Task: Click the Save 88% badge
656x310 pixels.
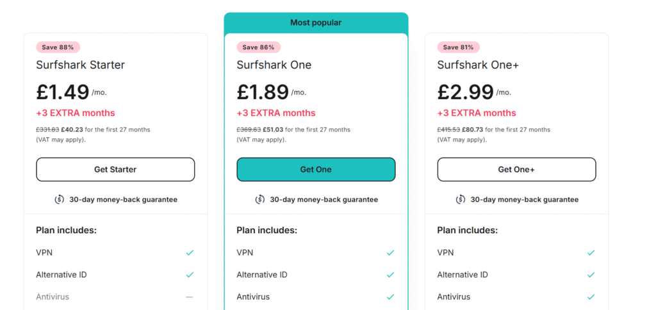Action: [58, 47]
